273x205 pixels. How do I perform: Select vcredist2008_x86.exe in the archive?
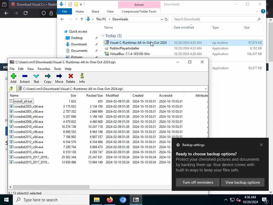click(x=29, y=122)
